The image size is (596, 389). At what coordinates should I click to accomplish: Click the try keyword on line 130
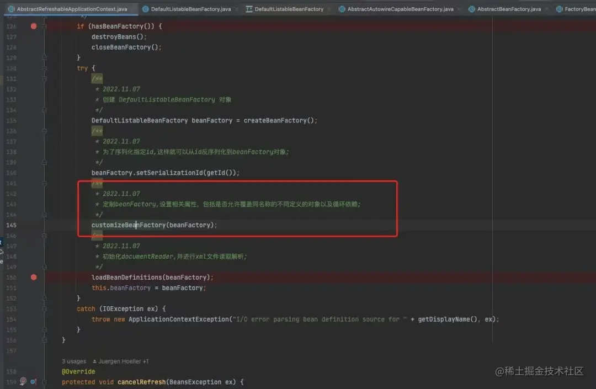coord(82,68)
